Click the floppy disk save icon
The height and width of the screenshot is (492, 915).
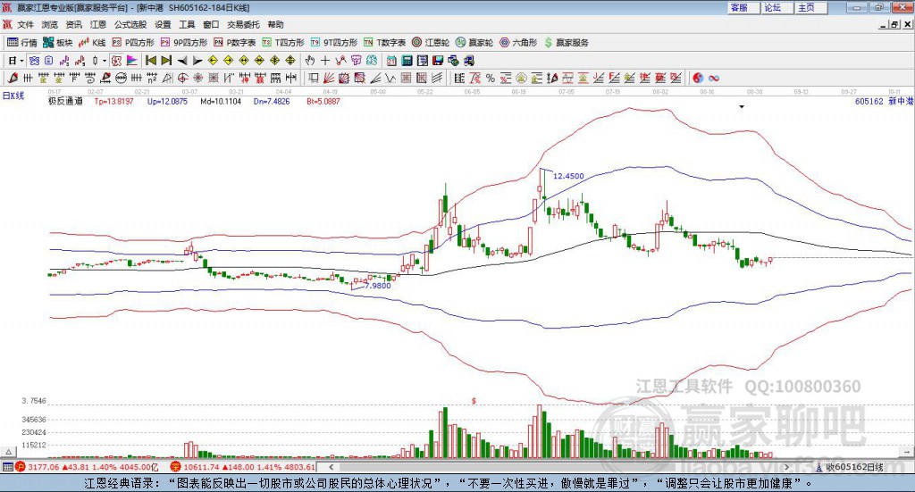[x=438, y=61]
